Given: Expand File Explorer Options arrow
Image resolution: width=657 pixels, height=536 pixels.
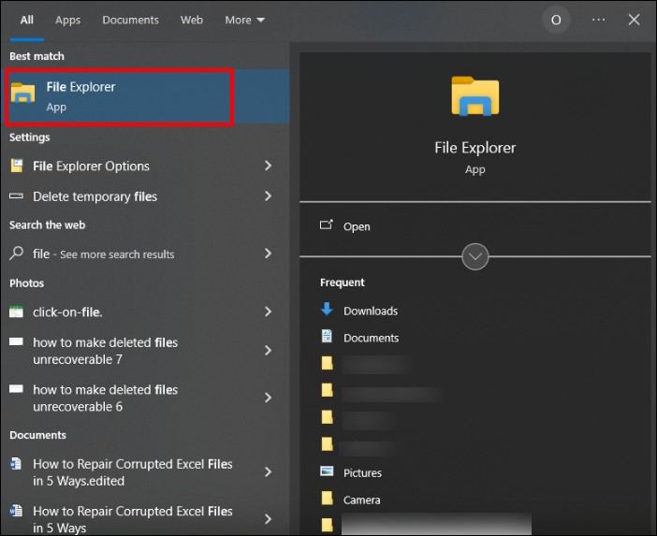Looking at the screenshot, I should pos(268,166).
